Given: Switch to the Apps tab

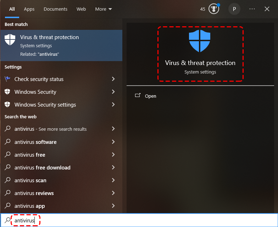Looking at the screenshot, I should (29, 9).
